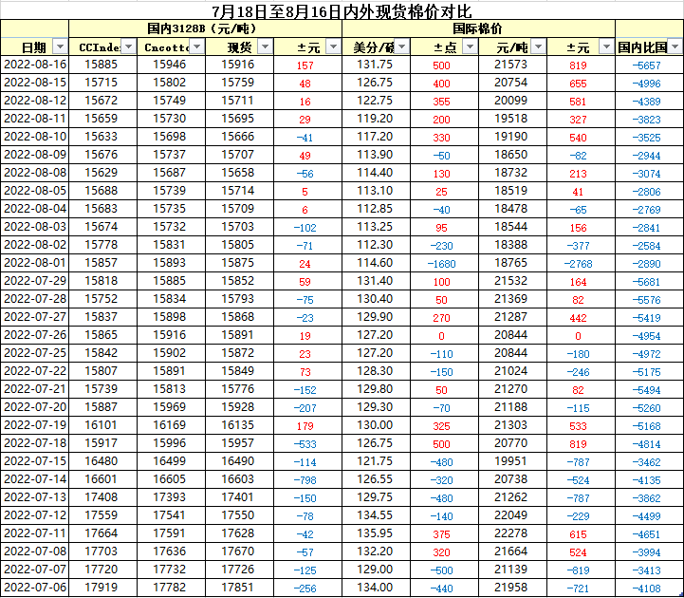Click the date cell 2022-08-01
This screenshot has height=598, width=684.
click(35, 263)
